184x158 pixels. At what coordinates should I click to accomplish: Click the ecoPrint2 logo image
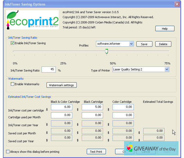pos(32,20)
